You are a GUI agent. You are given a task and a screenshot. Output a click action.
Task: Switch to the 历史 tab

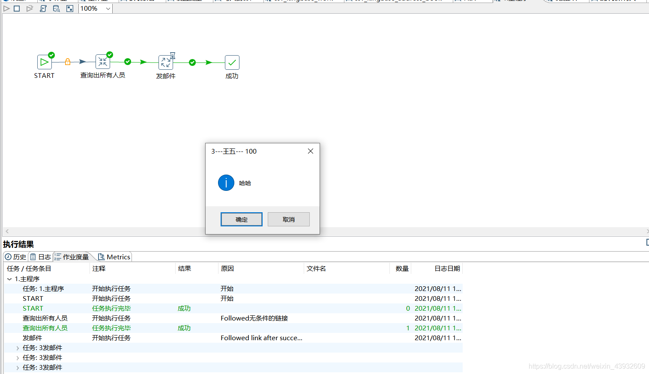point(15,257)
